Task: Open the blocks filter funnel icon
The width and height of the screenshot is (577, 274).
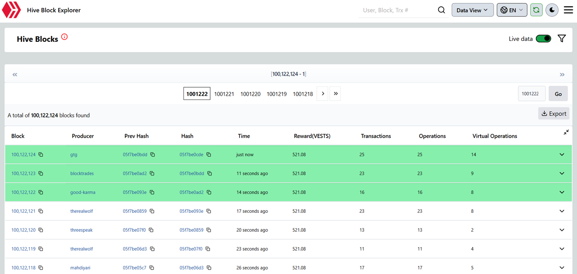Action: (562, 39)
